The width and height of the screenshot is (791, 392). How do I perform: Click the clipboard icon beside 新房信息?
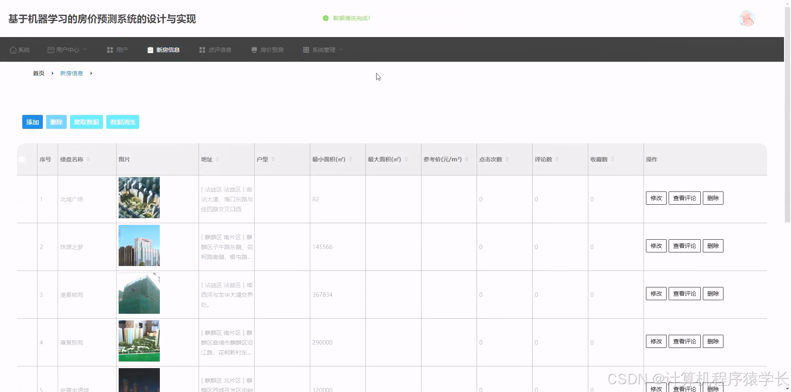coord(150,50)
